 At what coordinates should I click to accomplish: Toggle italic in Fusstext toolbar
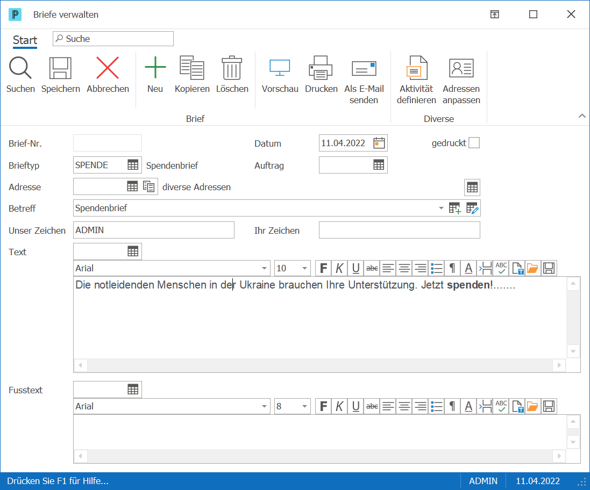[339, 406]
